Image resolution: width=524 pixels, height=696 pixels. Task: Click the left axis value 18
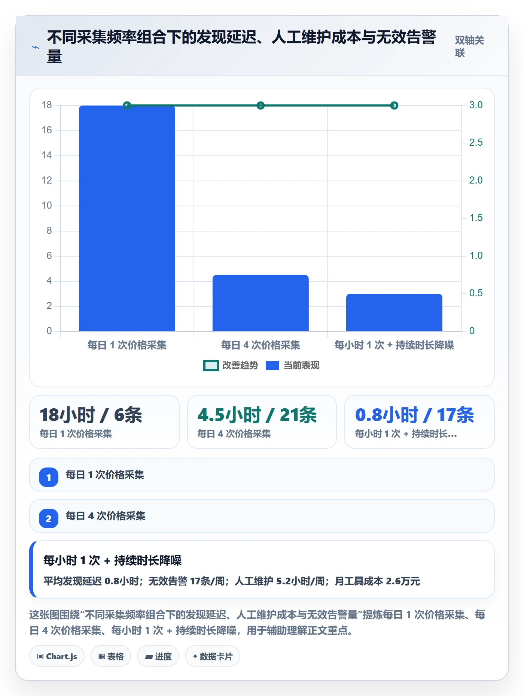47,105
